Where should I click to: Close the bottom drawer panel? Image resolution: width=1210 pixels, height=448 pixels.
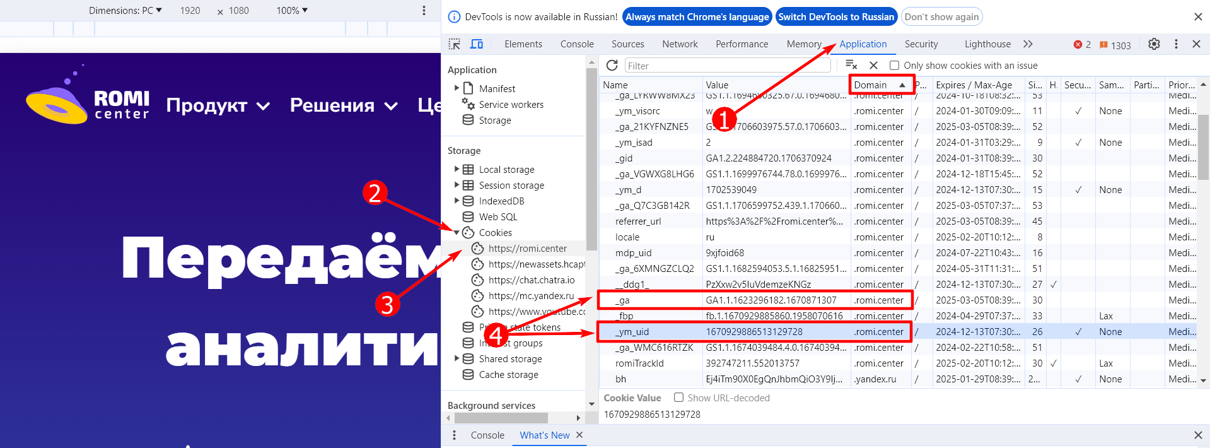click(1198, 435)
